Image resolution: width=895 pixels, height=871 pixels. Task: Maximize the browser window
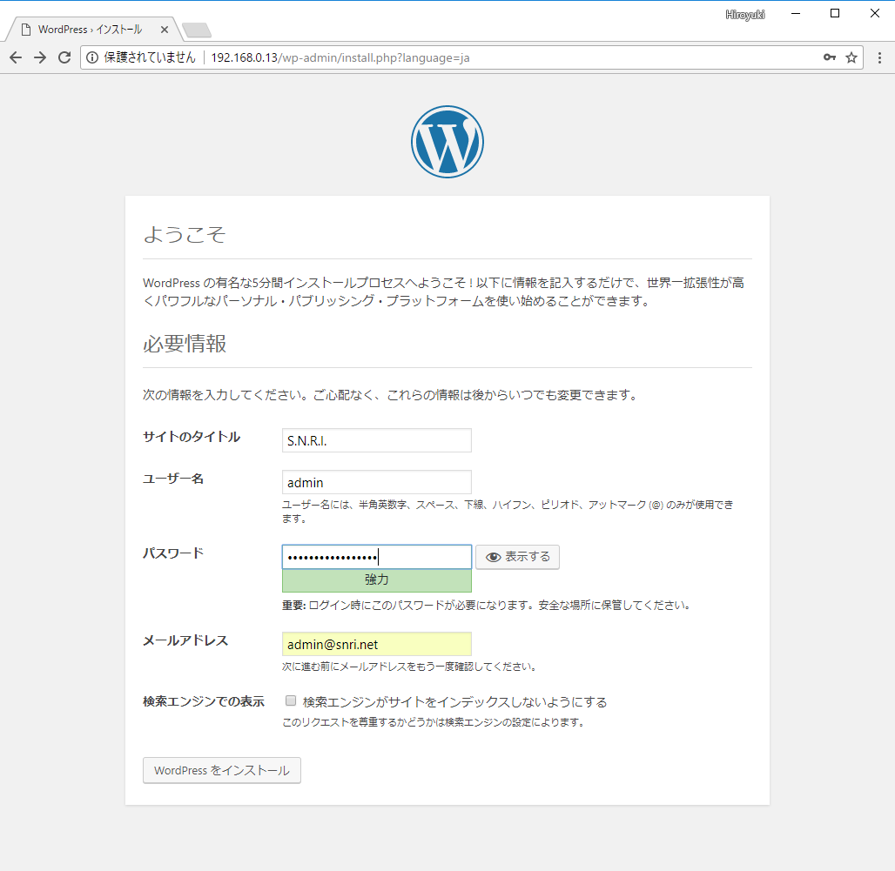(x=835, y=14)
